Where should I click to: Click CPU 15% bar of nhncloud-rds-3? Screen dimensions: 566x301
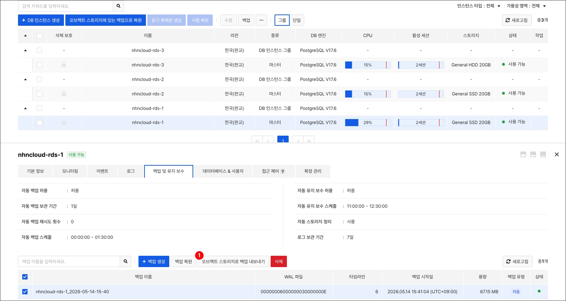tap(368, 65)
